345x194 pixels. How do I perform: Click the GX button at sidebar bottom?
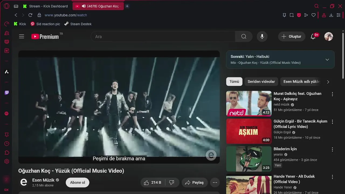6,190
